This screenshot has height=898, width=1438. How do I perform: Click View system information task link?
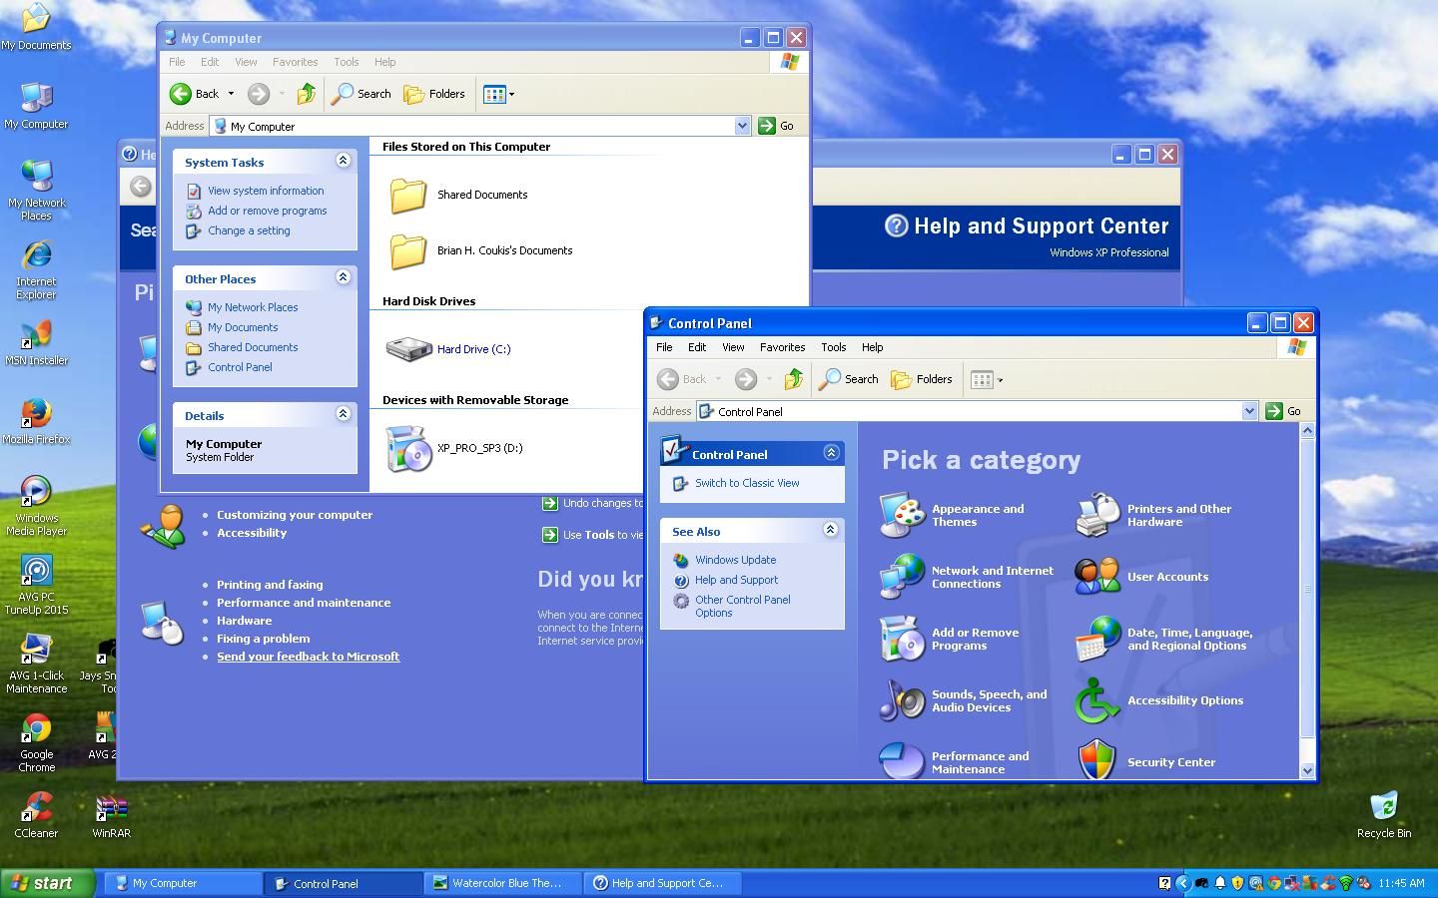266,191
